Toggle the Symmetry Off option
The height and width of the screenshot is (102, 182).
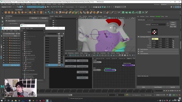[x=83, y=7]
